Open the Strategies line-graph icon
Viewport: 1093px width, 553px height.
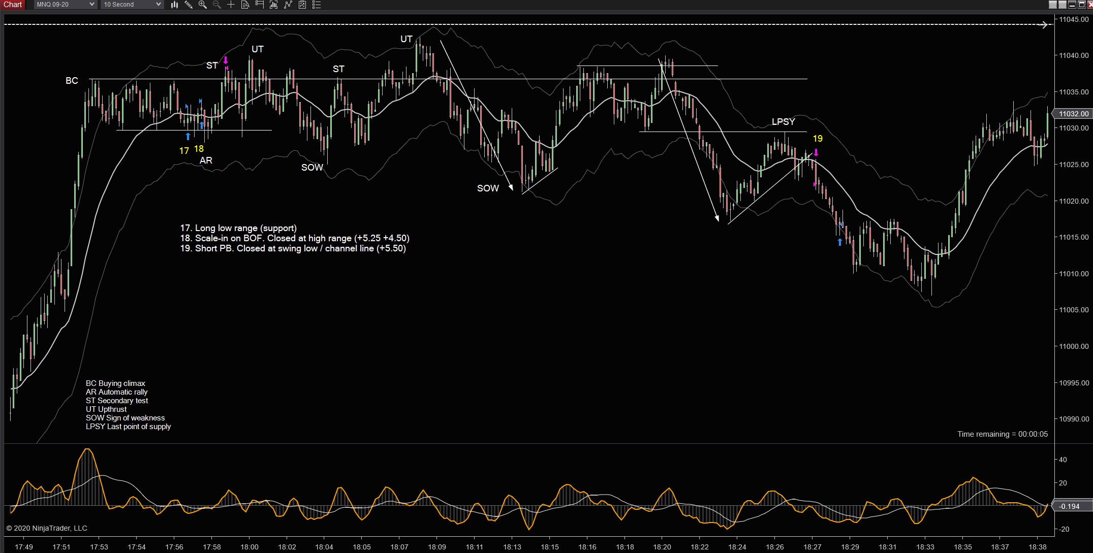point(288,5)
